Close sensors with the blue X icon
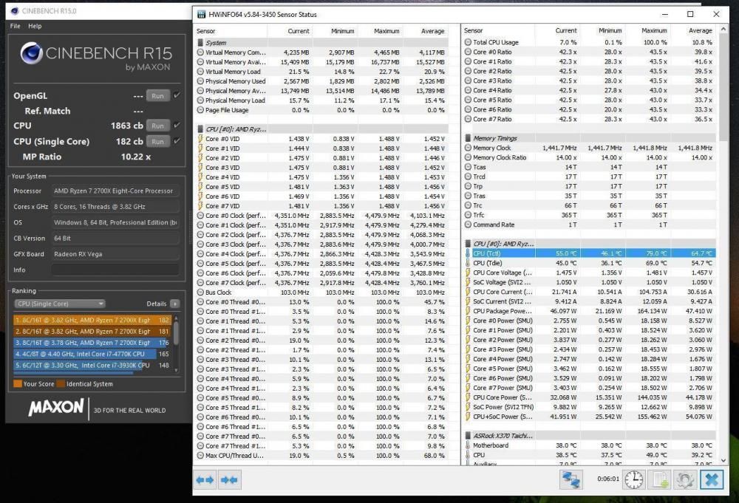 (712, 479)
